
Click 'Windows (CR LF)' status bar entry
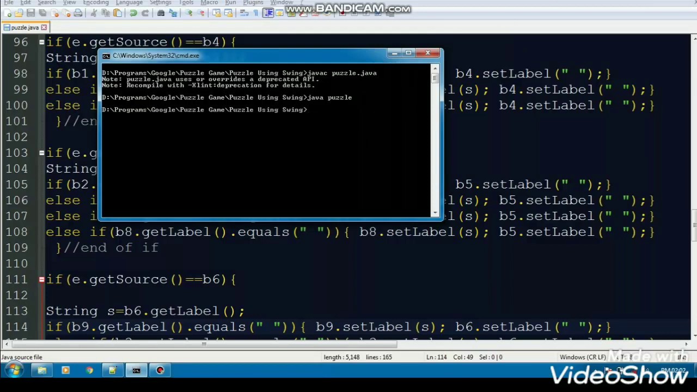pos(583,357)
